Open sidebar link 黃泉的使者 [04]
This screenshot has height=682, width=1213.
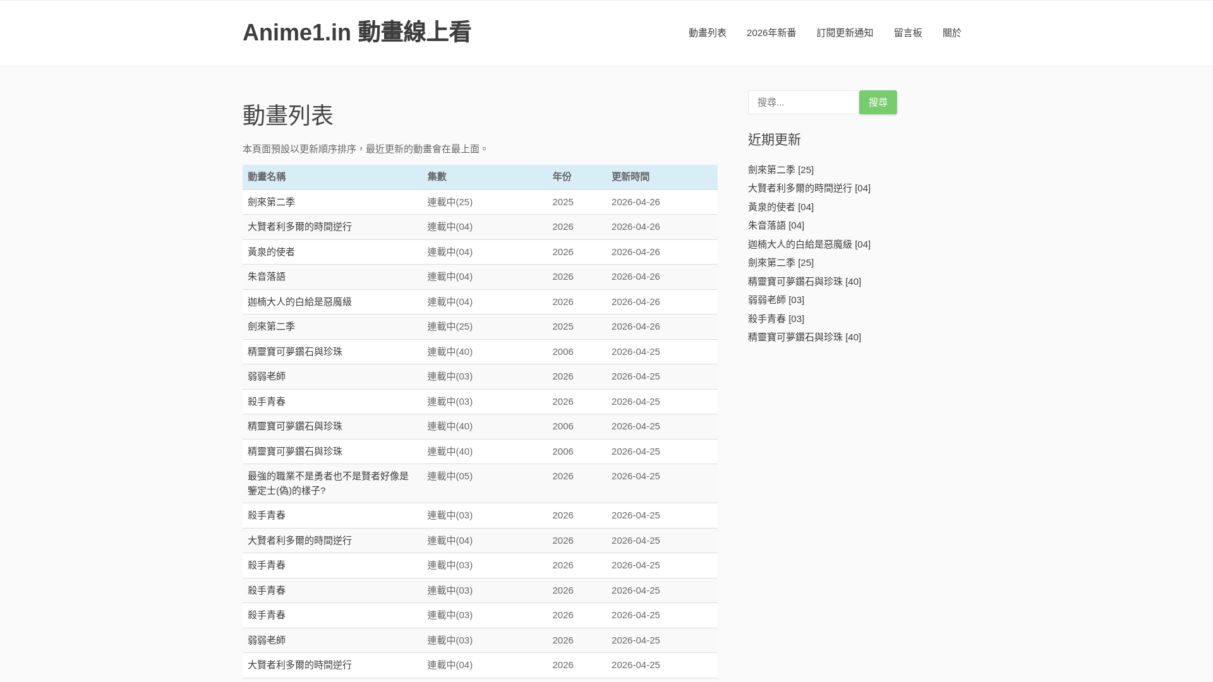click(781, 207)
